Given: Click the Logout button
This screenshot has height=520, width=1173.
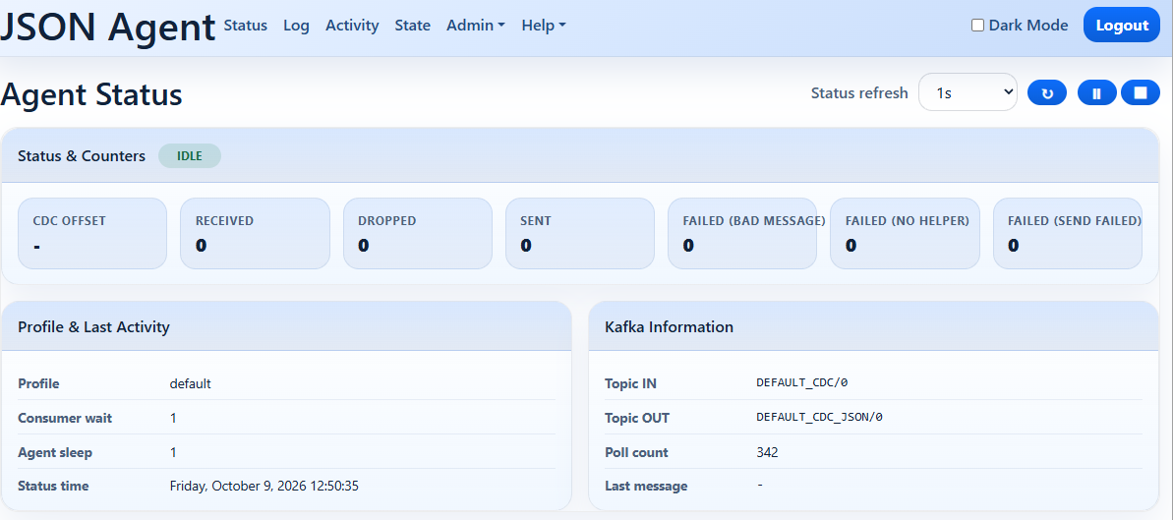Looking at the screenshot, I should pyautogui.click(x=1122, y=26).
